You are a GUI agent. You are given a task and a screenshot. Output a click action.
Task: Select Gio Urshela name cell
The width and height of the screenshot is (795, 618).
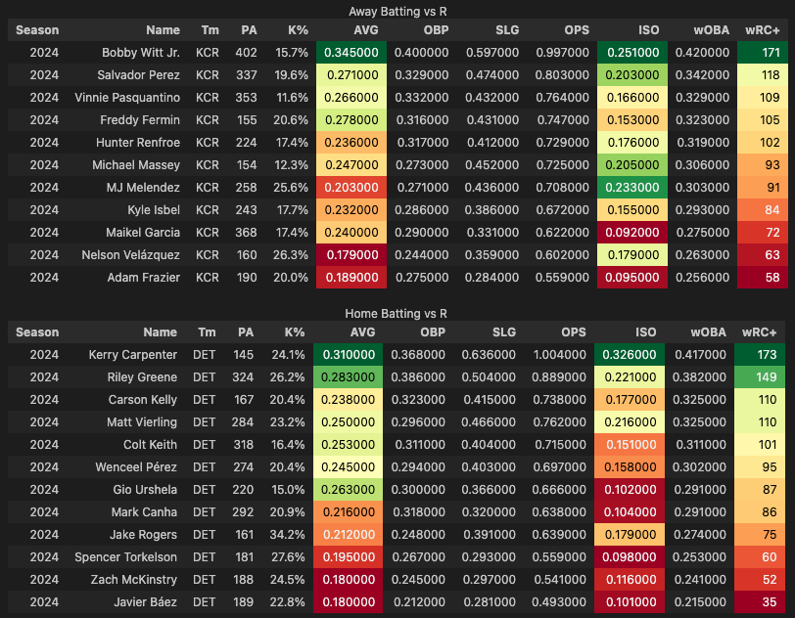pos(145,490)
